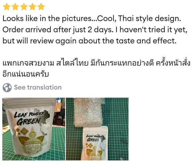Click the fifth rating star
This screenshot has width=193, height=167.
(41, 6)
